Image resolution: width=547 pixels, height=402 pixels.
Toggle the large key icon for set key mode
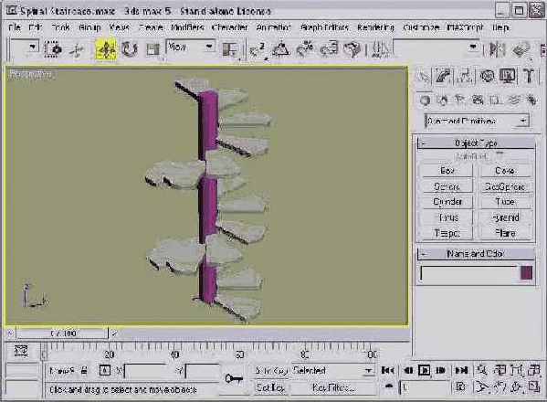234,378
